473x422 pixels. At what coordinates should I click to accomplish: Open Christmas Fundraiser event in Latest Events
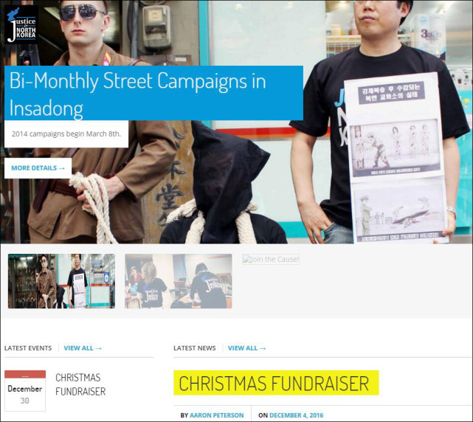point(80,384)
